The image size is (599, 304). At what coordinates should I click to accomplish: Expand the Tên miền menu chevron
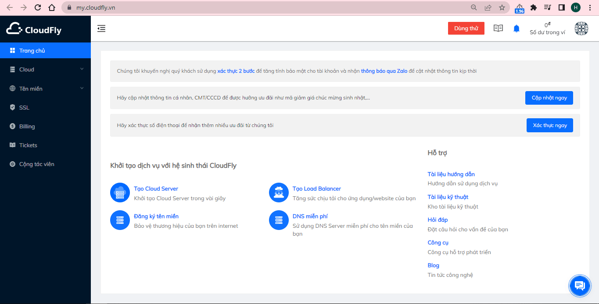click(82, 88)
